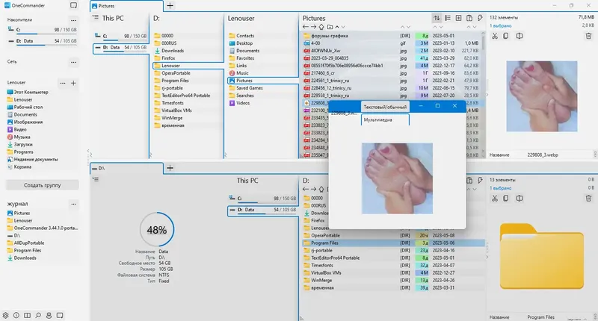Click the 48% disk usage ring
This screenshot has height=321, width=598.
[x=157, y=230]
